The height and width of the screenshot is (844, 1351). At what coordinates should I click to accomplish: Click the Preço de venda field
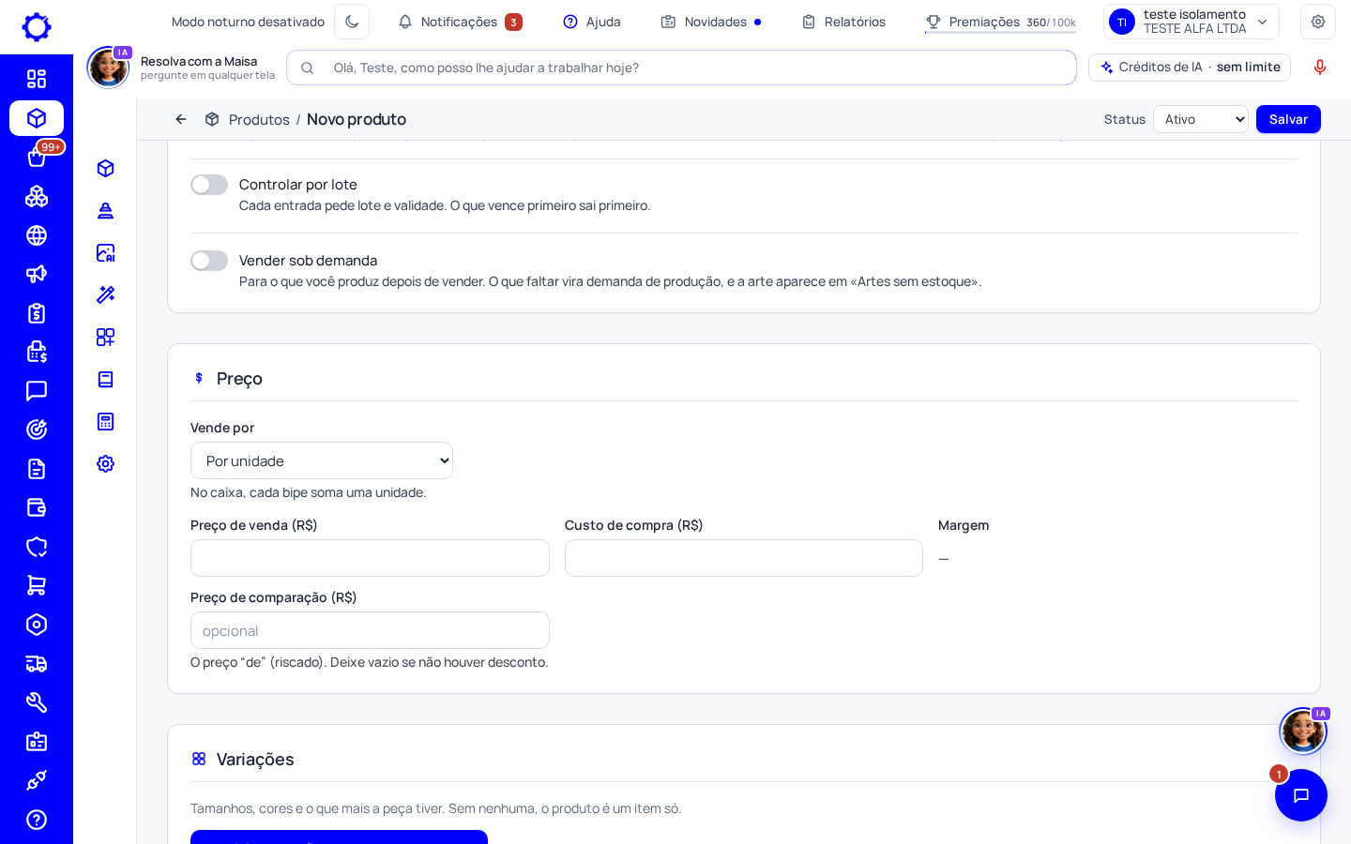click(x=370, y=558)
